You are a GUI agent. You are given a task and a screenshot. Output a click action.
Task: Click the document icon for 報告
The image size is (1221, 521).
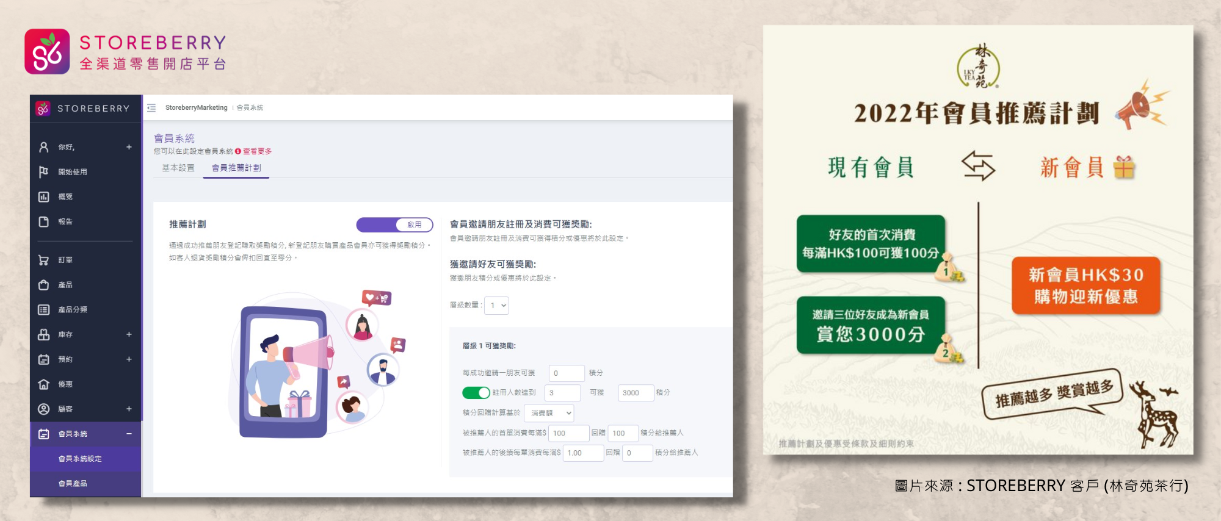pyautogui.click(x=43, y=221)
